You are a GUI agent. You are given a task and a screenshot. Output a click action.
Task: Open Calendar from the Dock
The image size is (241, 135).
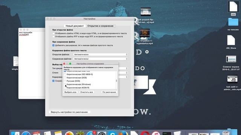[37, 133]
